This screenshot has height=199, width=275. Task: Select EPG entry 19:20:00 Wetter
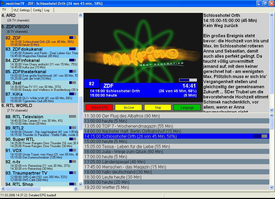tap(176, 187)
